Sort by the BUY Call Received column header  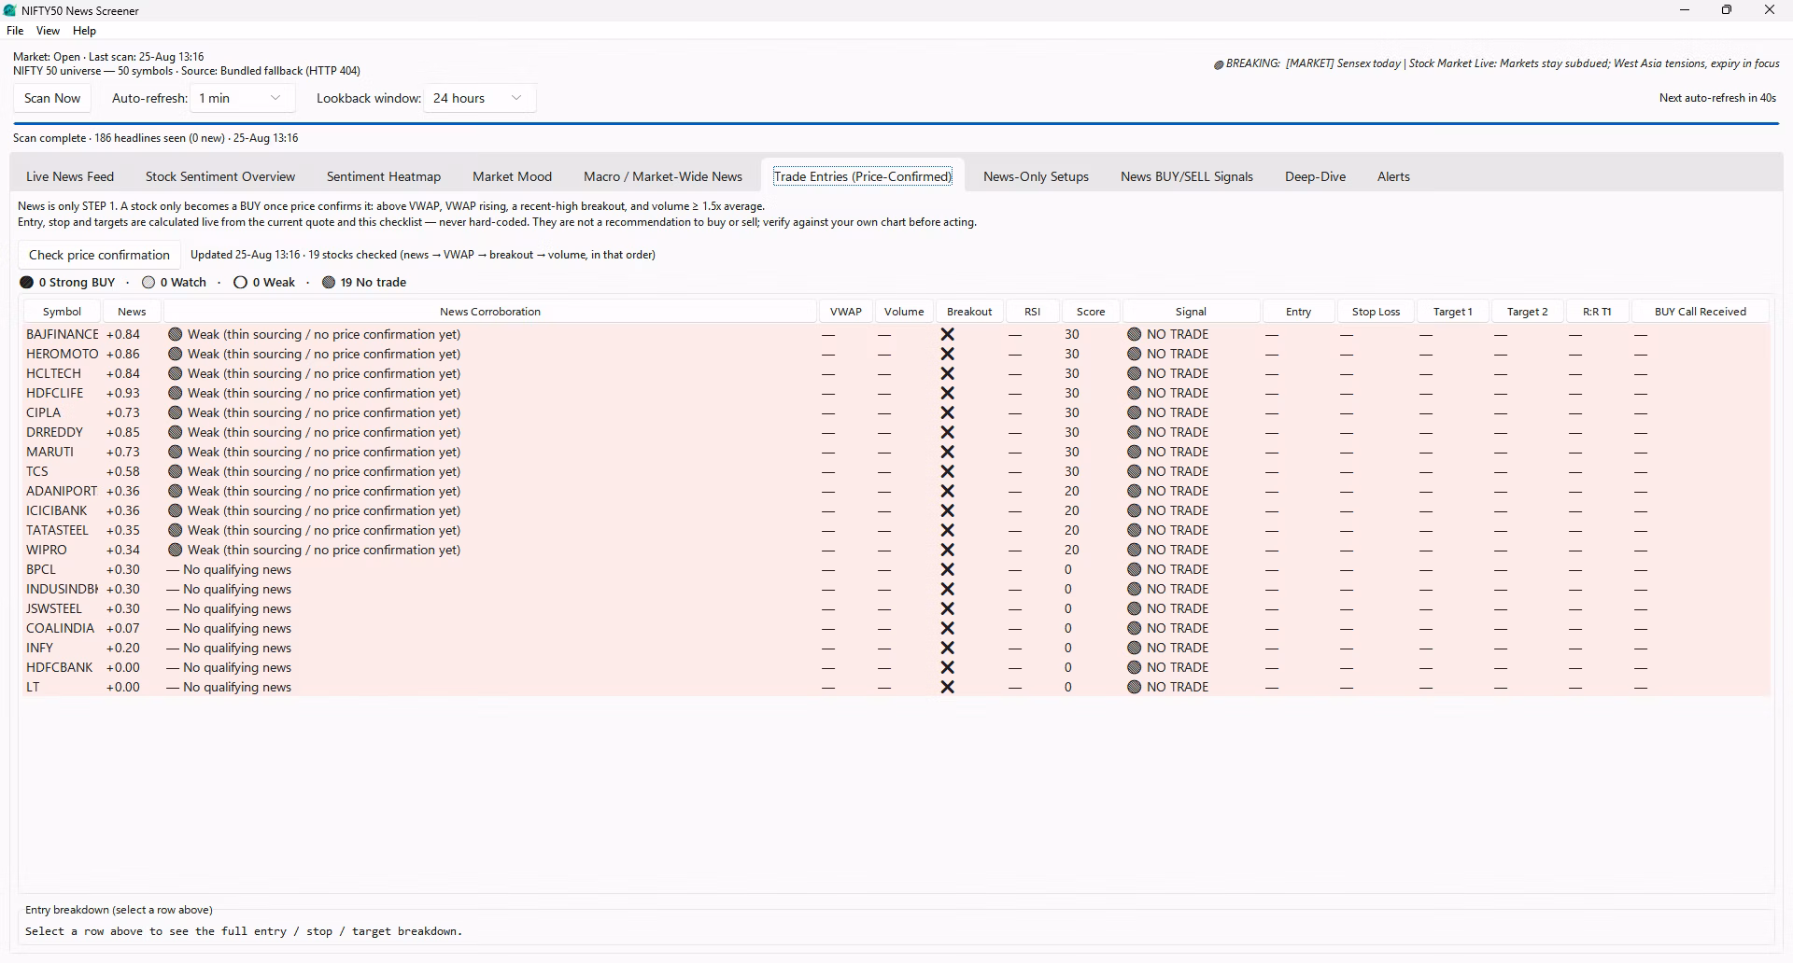pyautogui.click(x=1700, y=312)
